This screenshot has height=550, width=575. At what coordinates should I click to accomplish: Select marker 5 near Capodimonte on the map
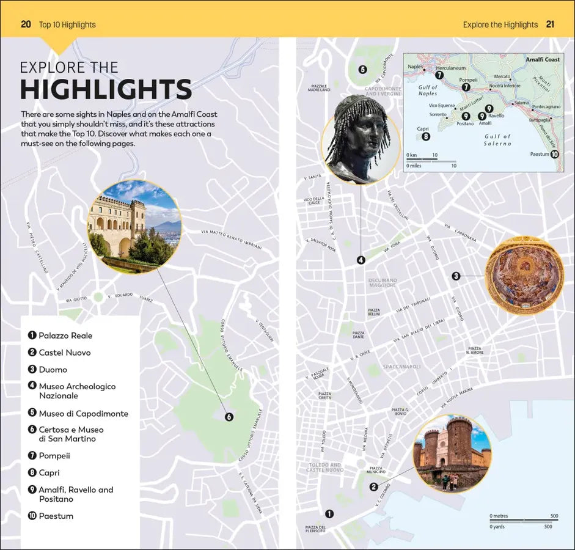click(x=362, y=69)
